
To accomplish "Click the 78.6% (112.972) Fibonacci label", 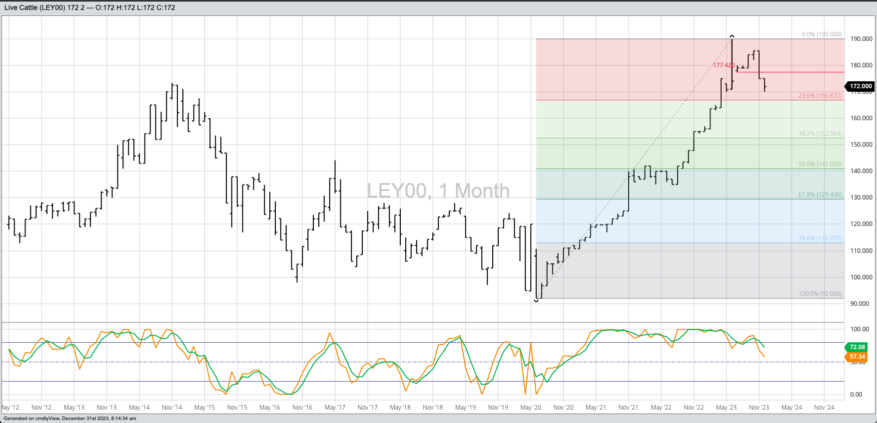I will (820, 238).
